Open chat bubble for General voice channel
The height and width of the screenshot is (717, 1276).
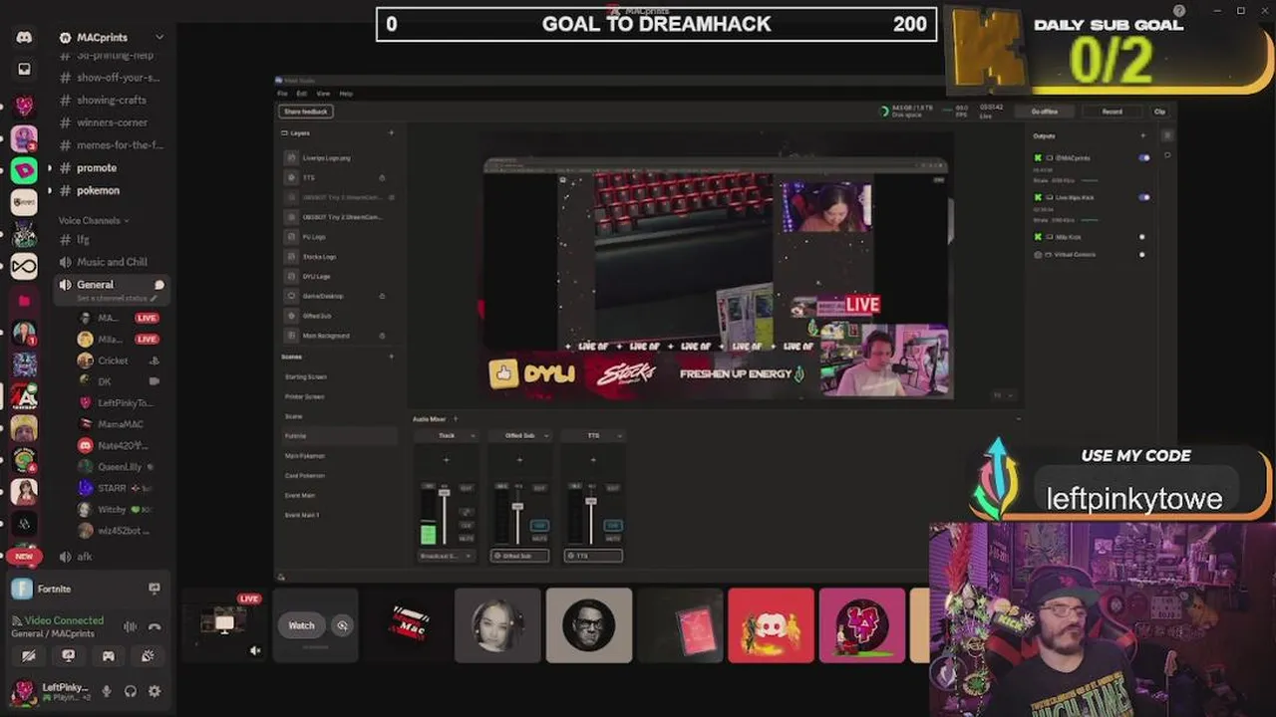[x=159, y=285]
